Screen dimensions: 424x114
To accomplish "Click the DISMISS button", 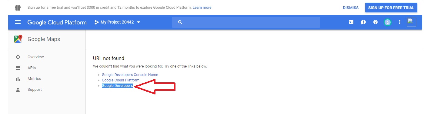I will (x=351, y=8).
